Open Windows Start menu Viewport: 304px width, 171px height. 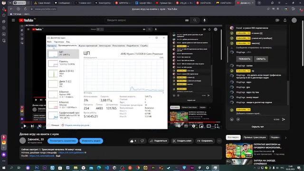[4, 168]
